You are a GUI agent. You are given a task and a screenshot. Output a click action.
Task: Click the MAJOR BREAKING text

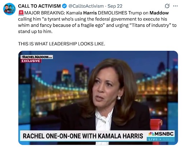tap(45, 13)
